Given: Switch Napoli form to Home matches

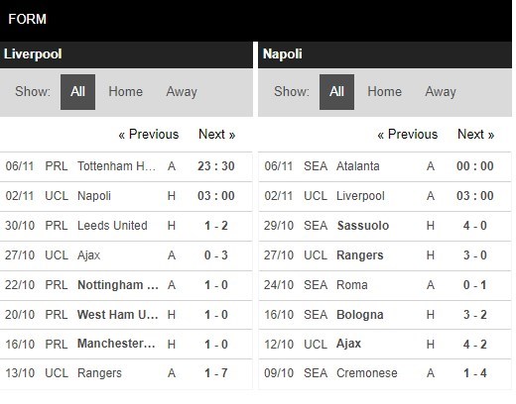Looking at the screenshot, I should 384,92.
